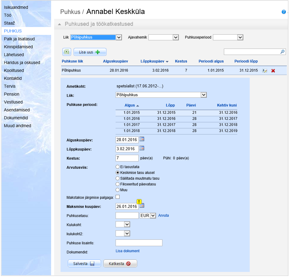Image resolution: width=292 pixels, height=278 pixels.
Task: Go to 'Haridus ja oskused' section
Action: point(22,63)
